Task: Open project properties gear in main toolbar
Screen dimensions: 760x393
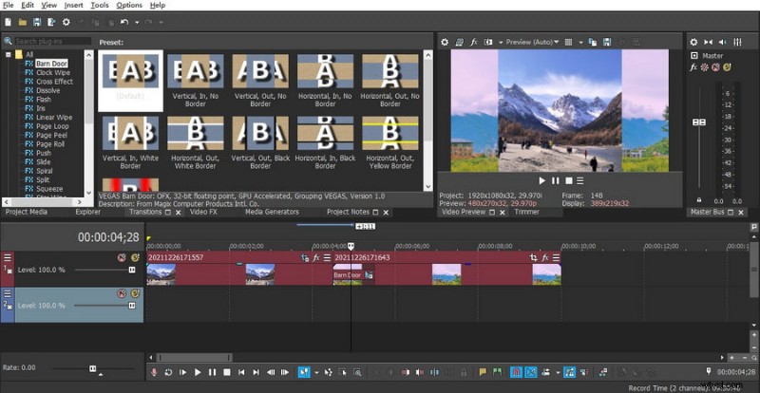Action: 66,22
